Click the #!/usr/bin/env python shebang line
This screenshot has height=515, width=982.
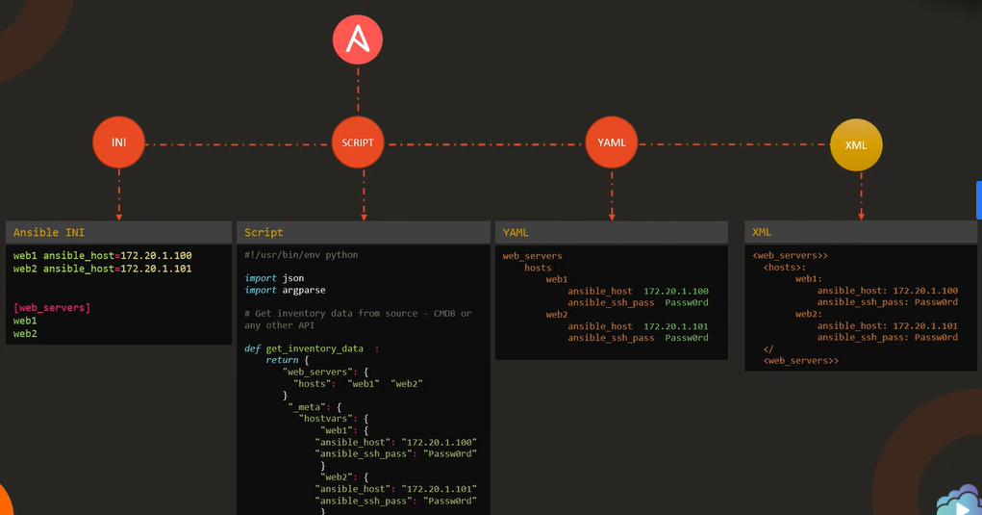coord(301,255)
